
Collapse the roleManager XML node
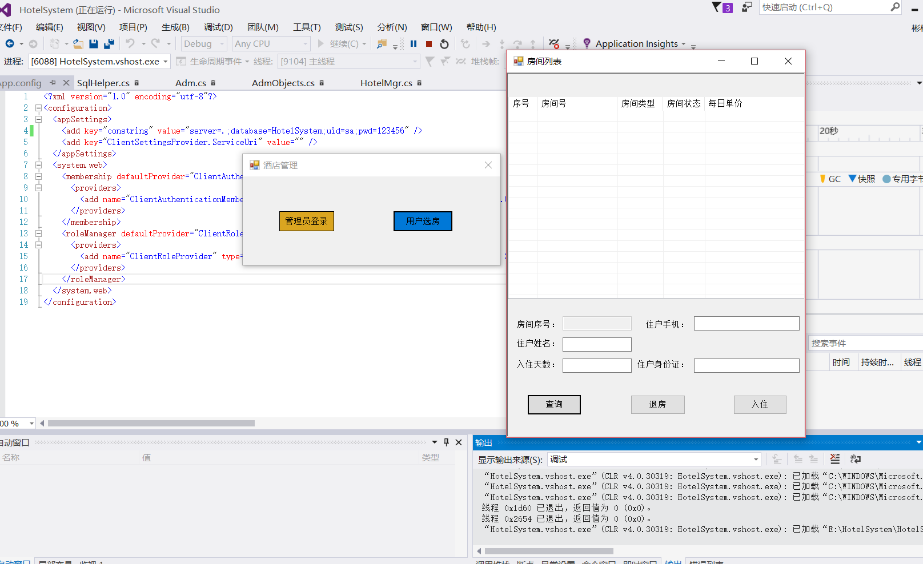coord(38,233)
